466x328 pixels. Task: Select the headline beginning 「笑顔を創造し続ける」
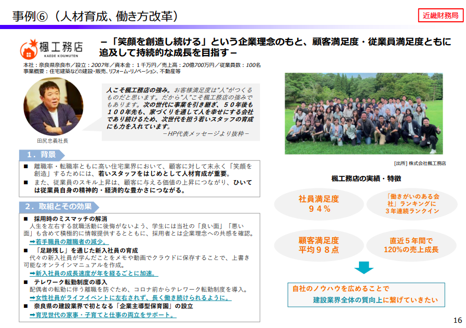275,47
